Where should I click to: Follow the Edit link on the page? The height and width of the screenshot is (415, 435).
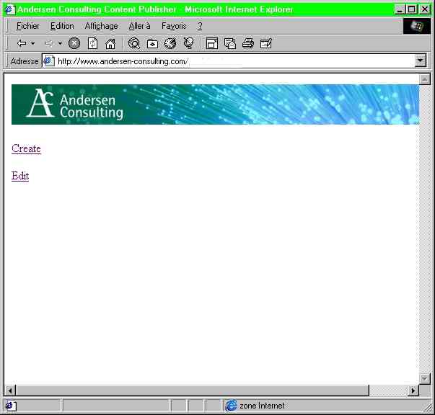point(20,176)
